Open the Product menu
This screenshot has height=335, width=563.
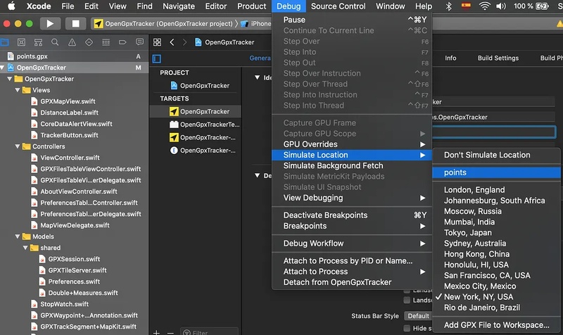[252, 6]
